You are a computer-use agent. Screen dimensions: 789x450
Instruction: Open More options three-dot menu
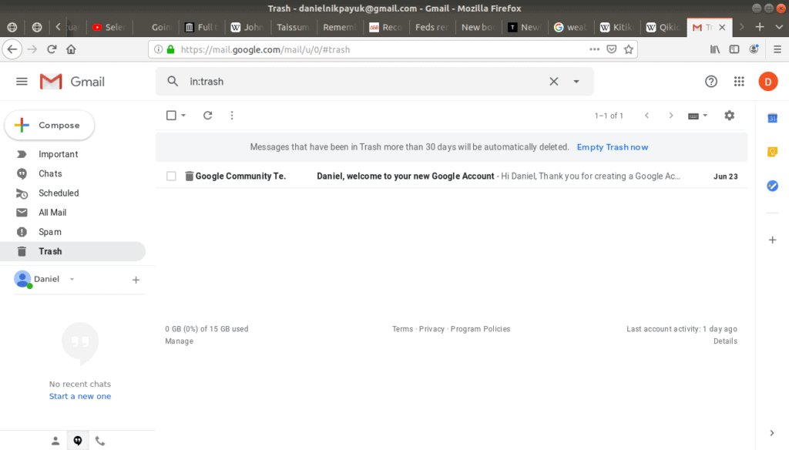[x=232, y=116]
